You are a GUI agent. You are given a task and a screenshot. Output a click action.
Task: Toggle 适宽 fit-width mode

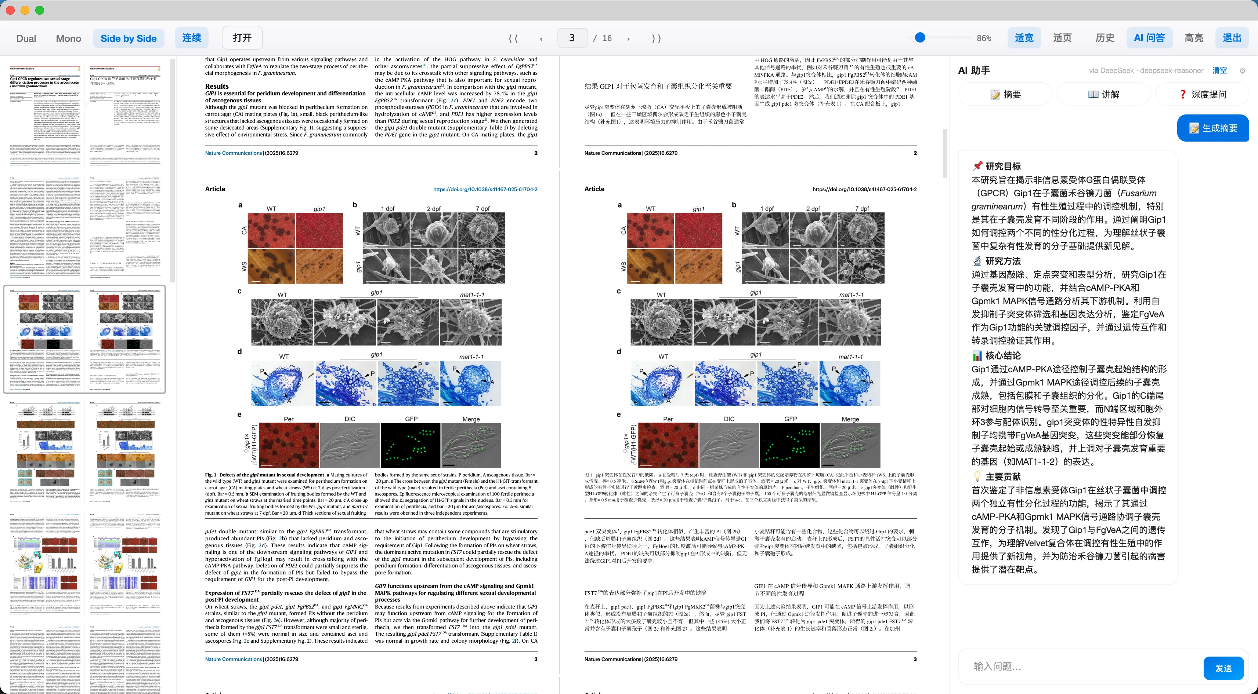point(1024,37)
